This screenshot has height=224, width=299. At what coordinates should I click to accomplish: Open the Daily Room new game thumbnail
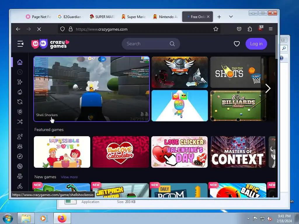[x=180, y=190]
